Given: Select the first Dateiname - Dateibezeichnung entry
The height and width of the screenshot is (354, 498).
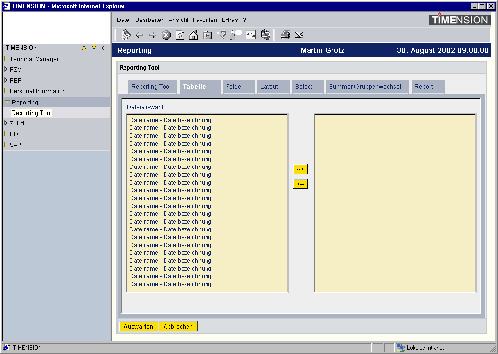Looking at the screenshot, I should (x=170, y=120).
